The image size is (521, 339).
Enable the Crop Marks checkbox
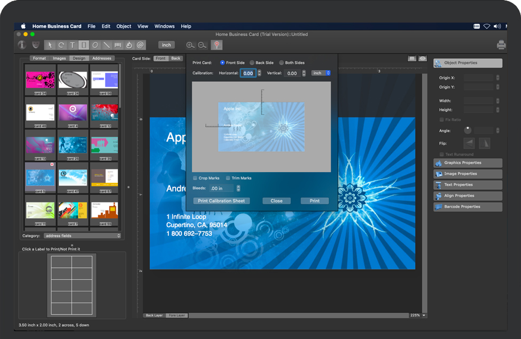click(x=195, y=178)
